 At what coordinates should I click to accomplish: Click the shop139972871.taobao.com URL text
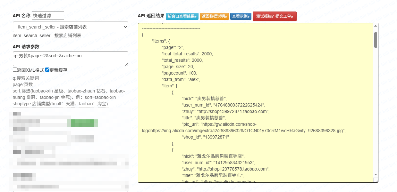click(x=232, y=111)
